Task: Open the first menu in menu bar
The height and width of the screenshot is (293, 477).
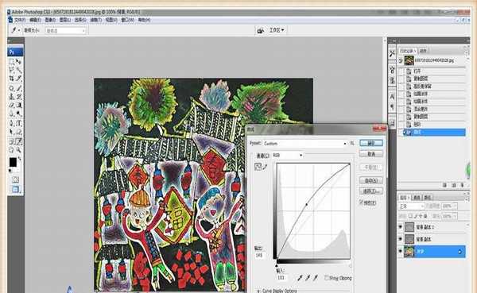Action: pos(19,20)
